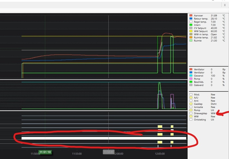Click the Intern value 7,00
This screenshot has width=229, height=159.
click(213, 25)
